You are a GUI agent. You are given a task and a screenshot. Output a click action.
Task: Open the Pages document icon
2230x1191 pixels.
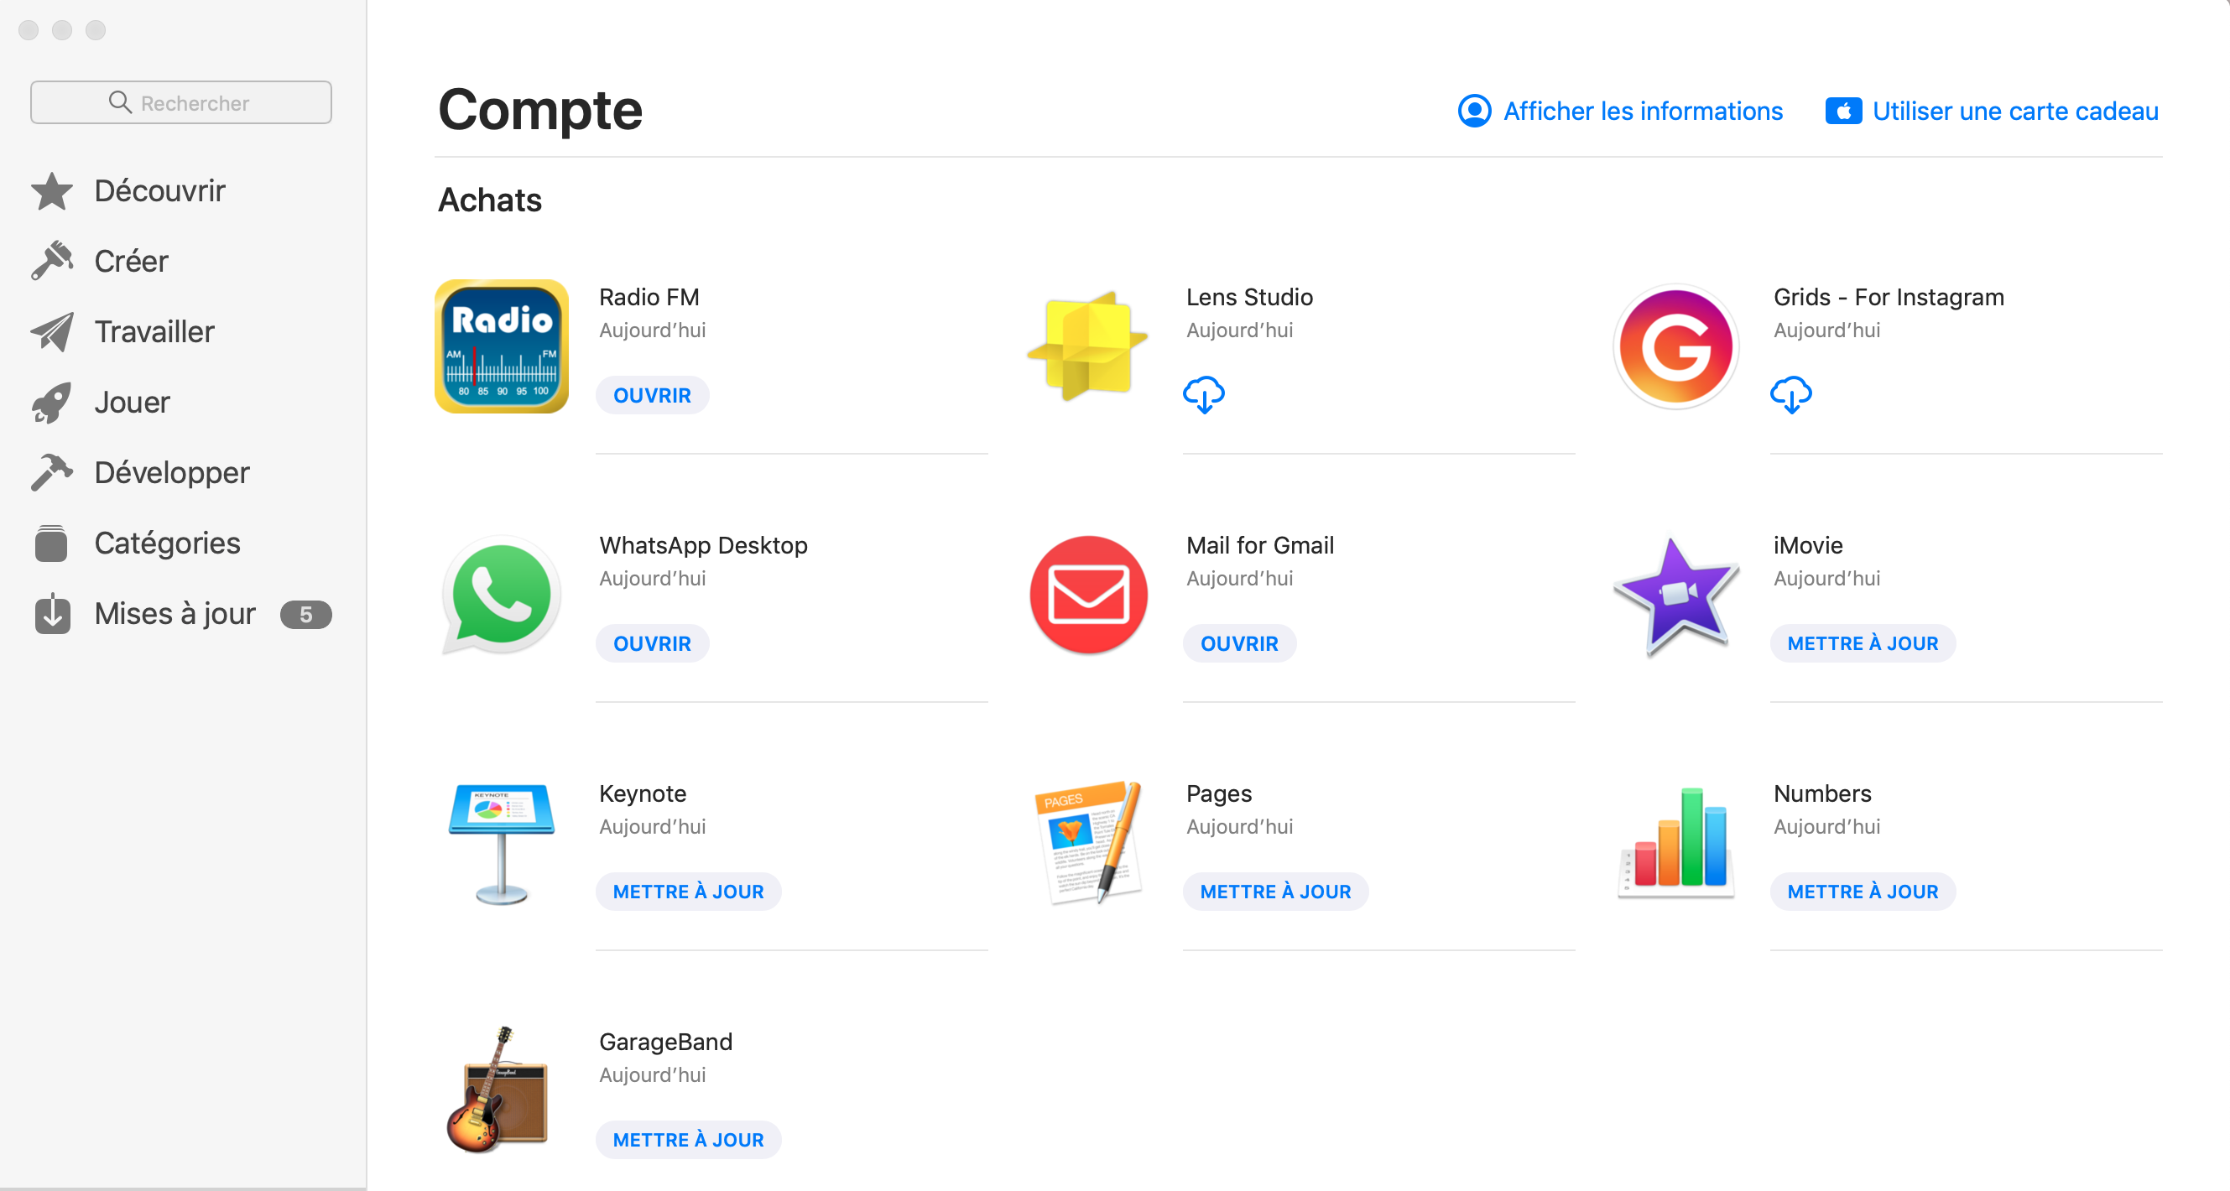pyautogui.click(x=1088, y=843)
